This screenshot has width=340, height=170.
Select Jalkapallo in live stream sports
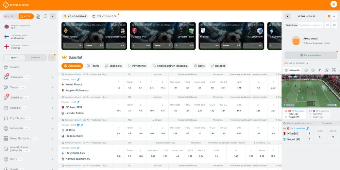coord(292,70)
